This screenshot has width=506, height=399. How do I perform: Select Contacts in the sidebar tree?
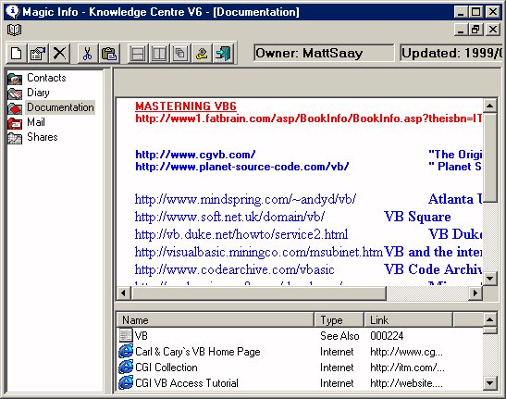click(x=46, y=78)
